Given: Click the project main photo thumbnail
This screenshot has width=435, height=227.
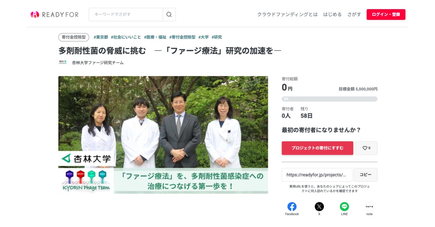Looking at the screenshot, I should click(x=163, y=135).
